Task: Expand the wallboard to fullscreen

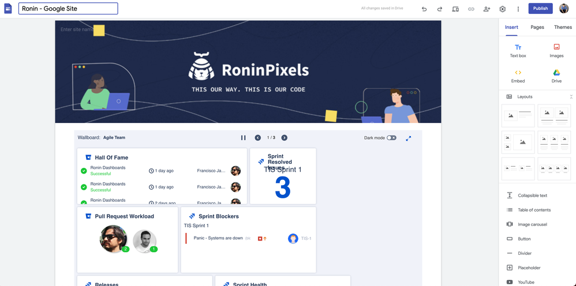Action: (x=409, y=138)
